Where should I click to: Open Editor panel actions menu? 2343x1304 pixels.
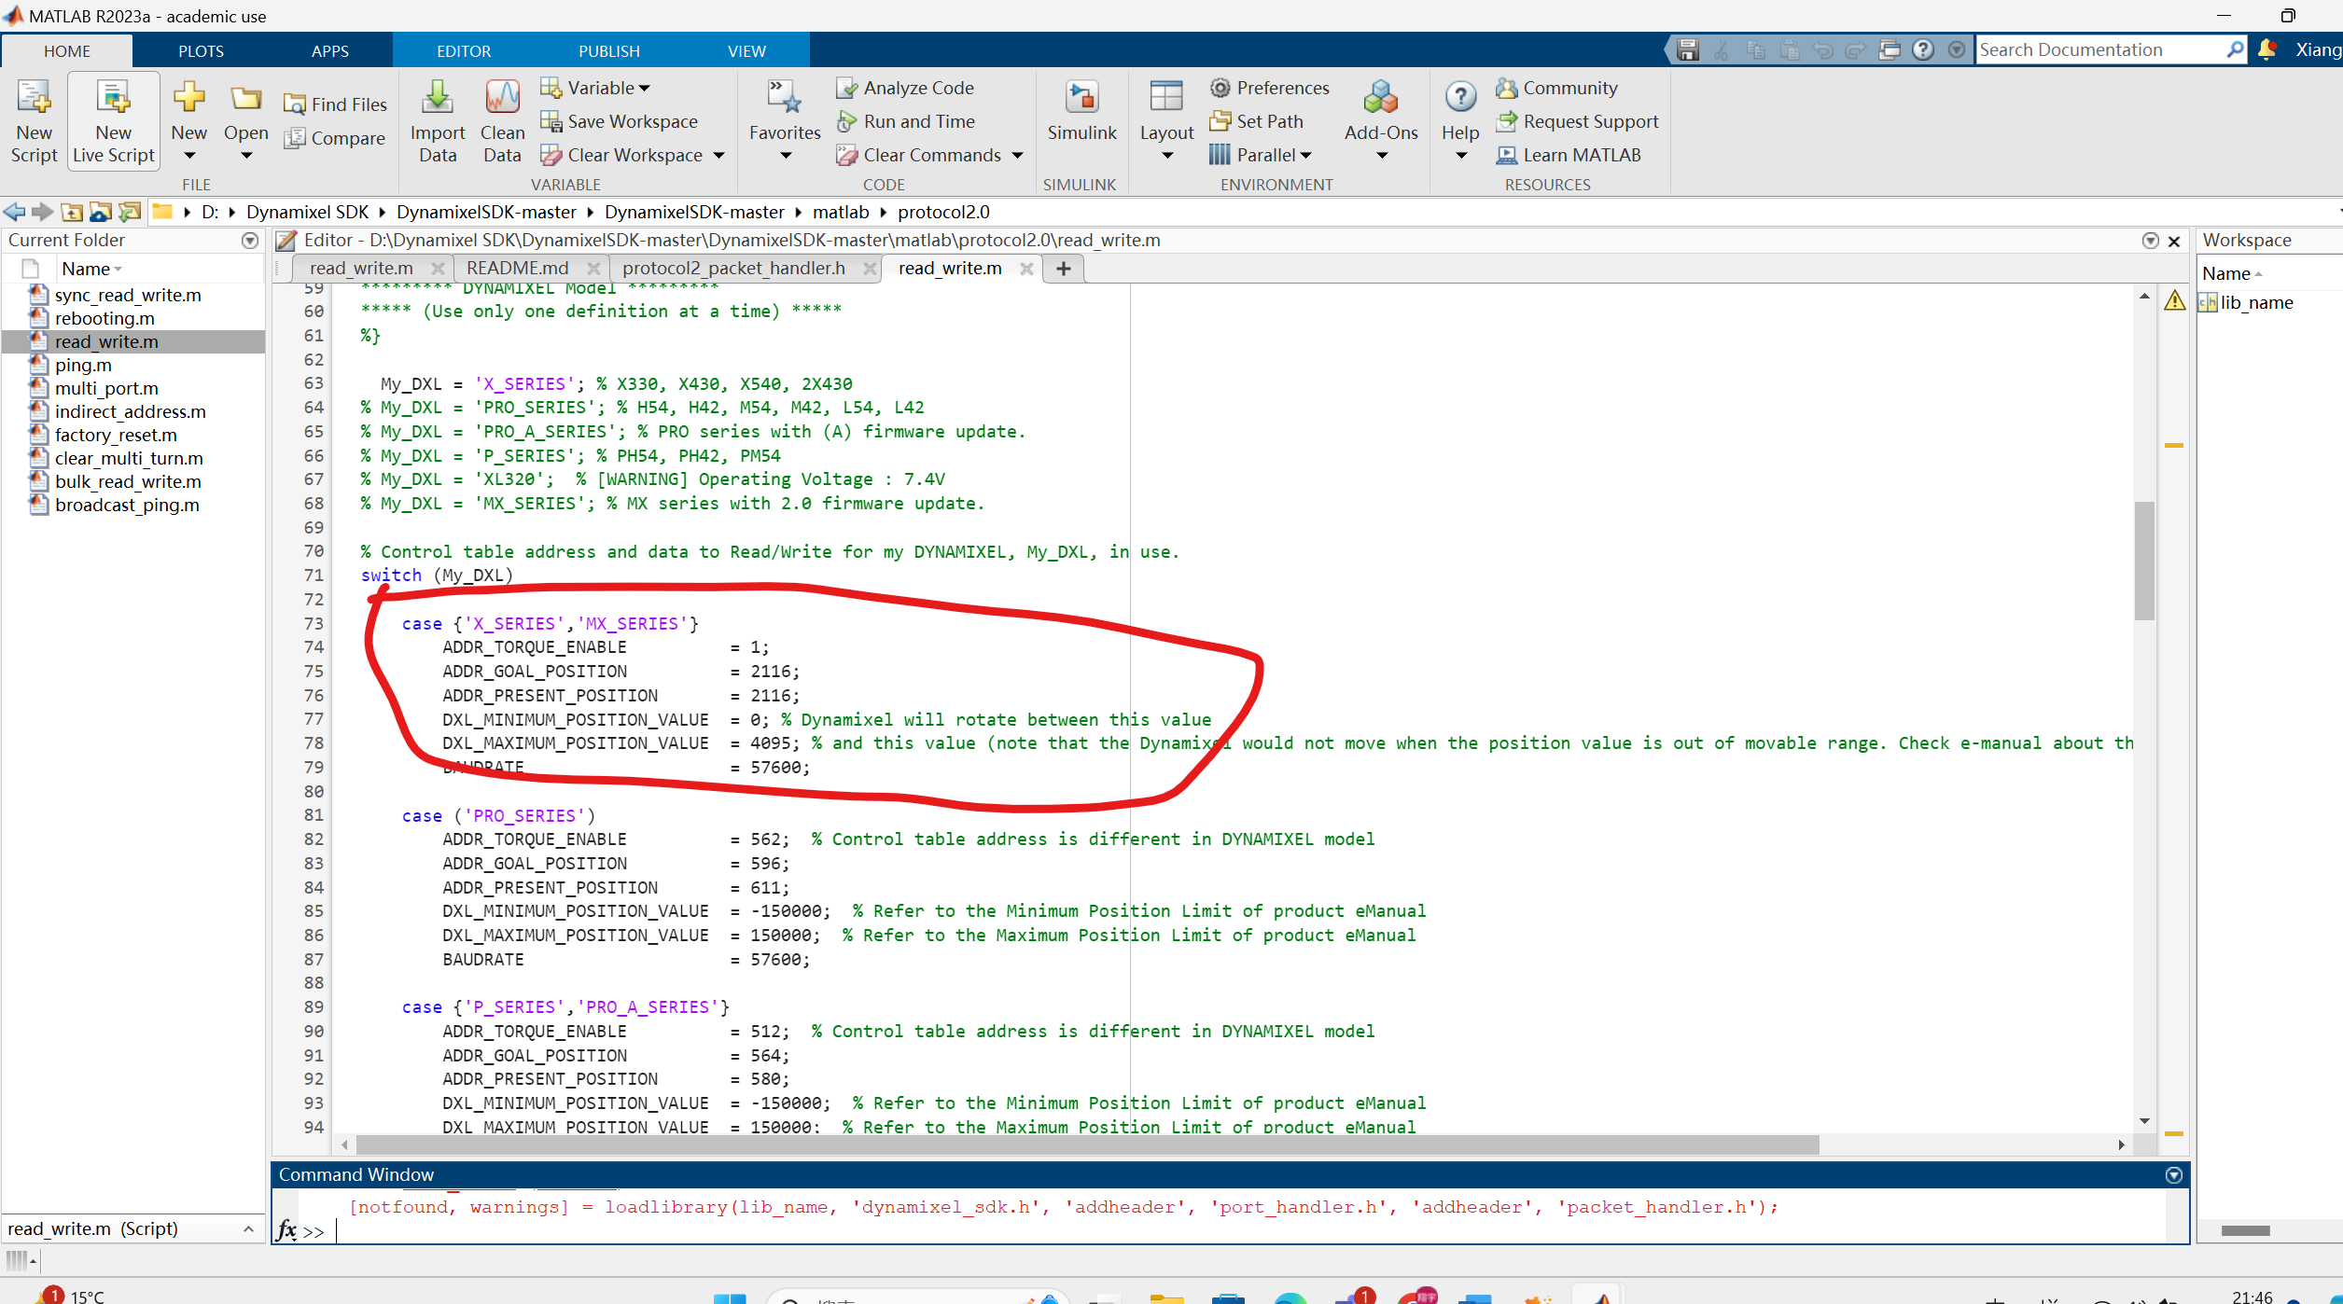(x=2150, y=241)
